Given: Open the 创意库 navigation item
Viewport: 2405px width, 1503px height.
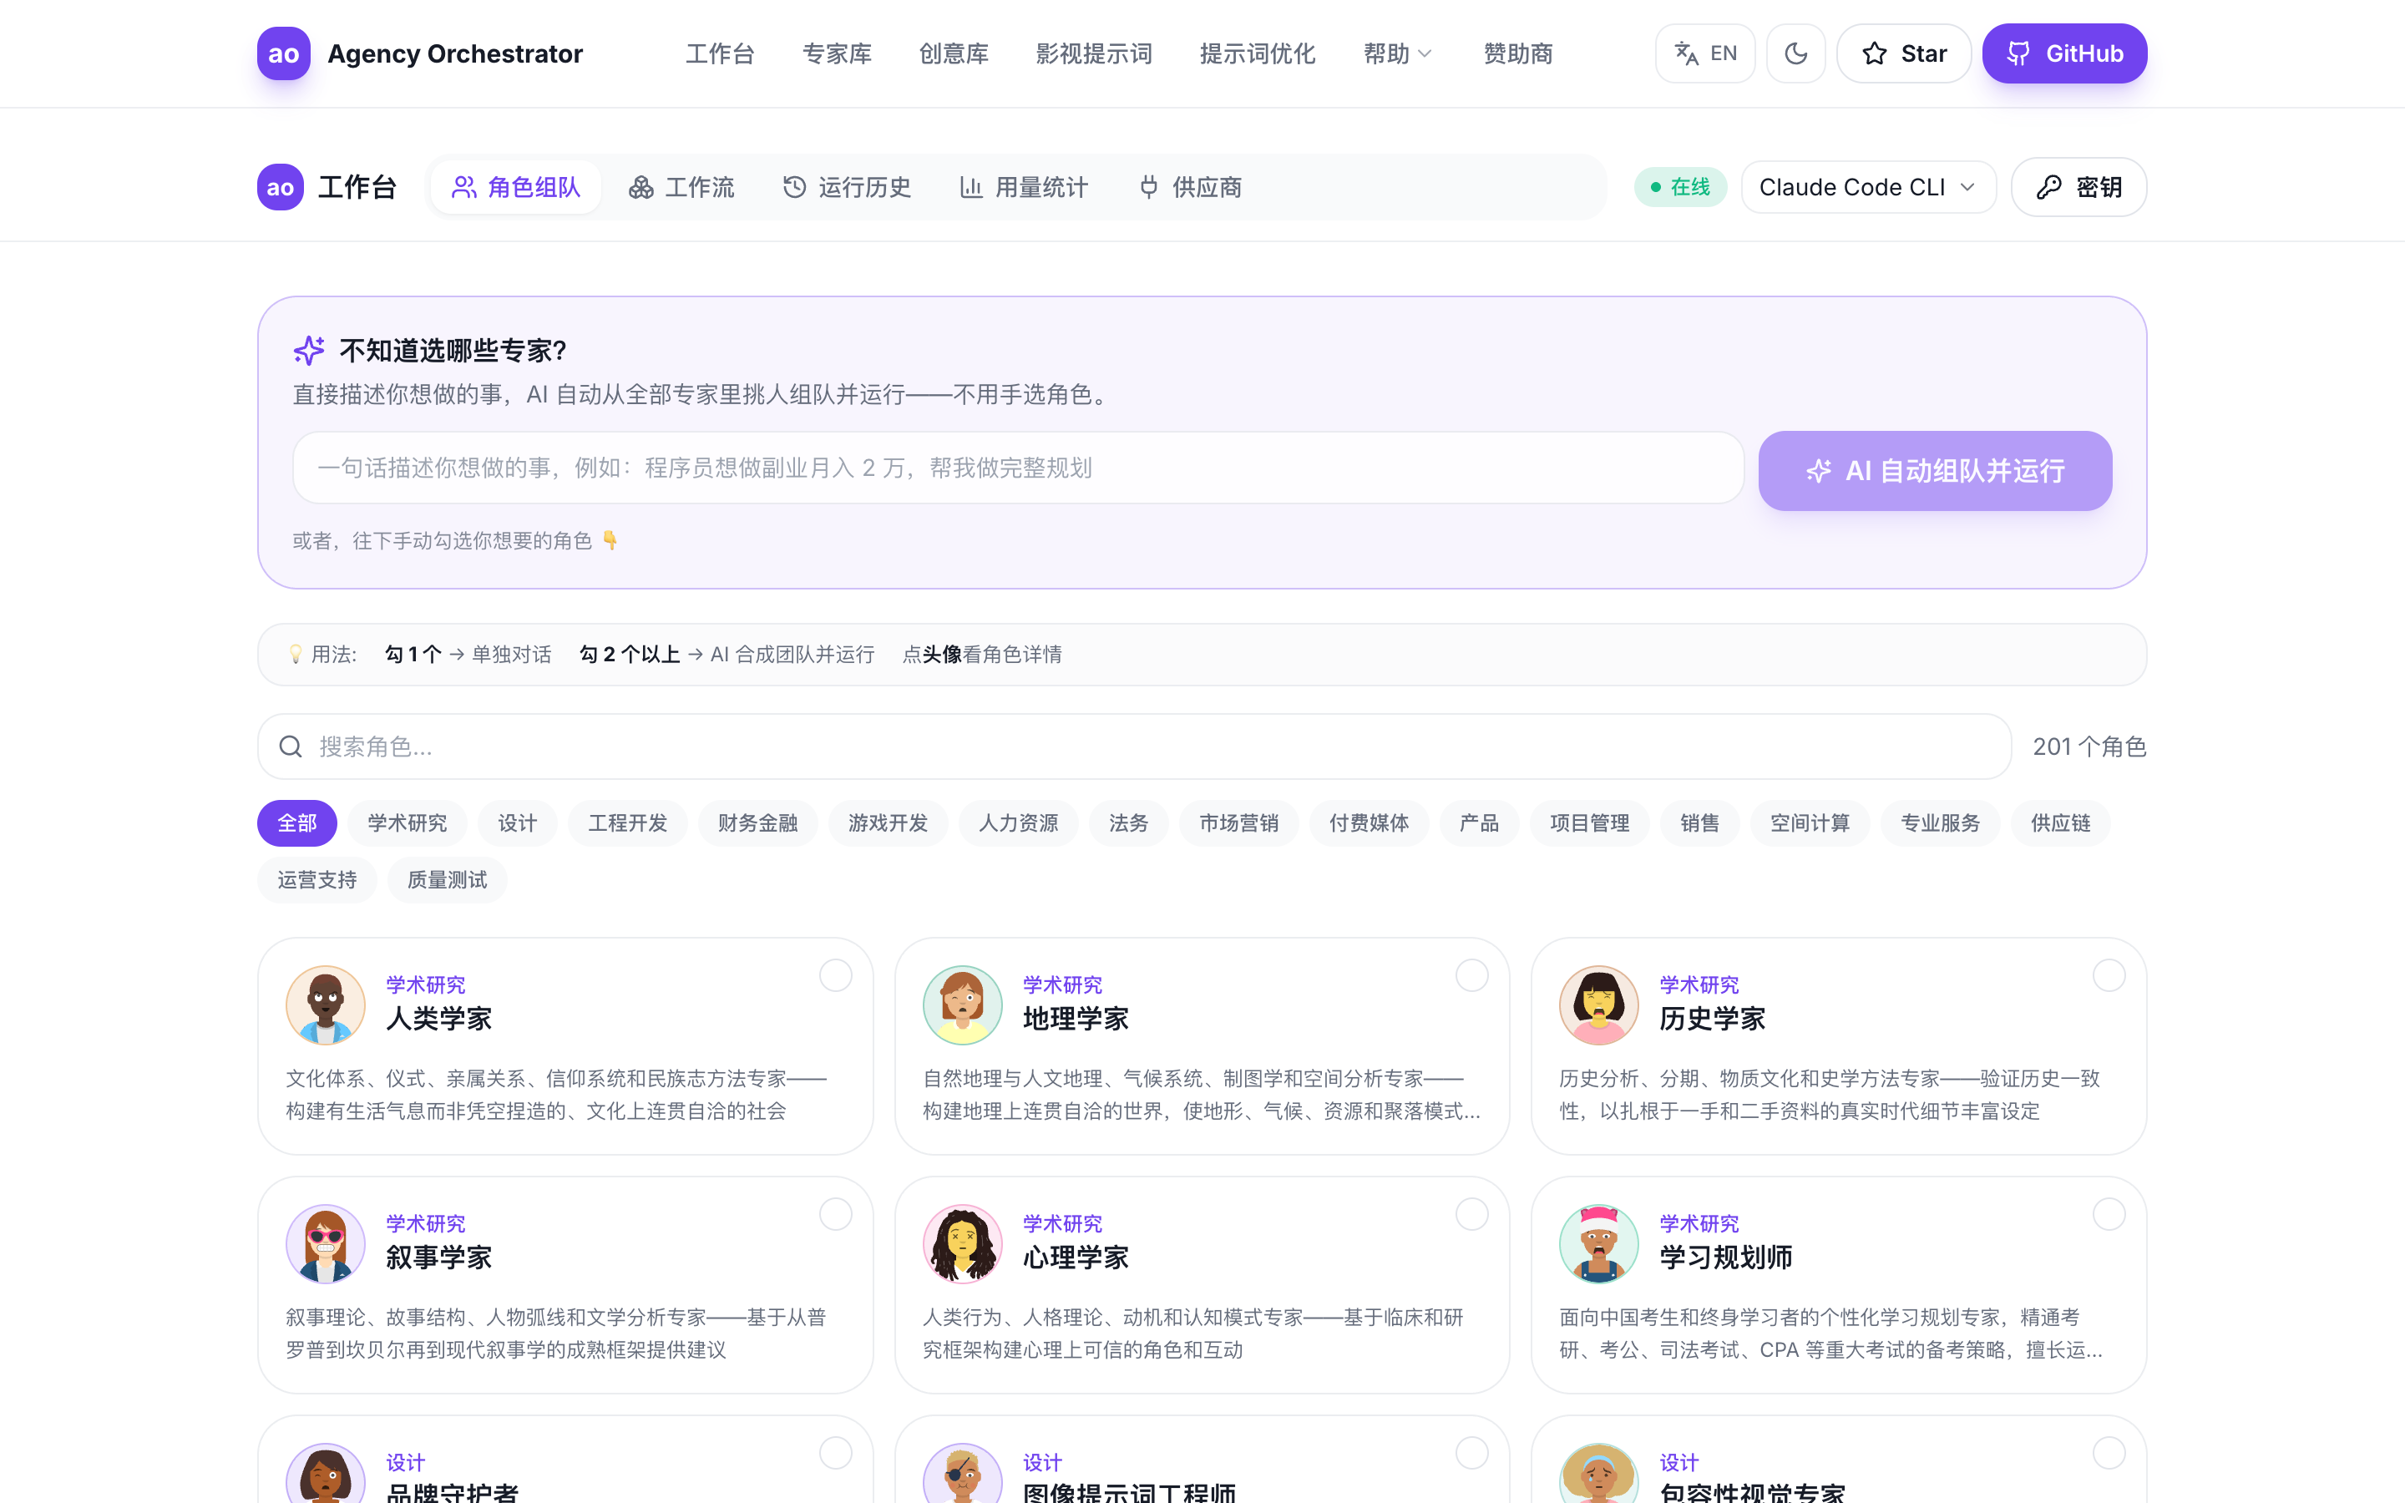Looking at the screenshot, I should [954, 53].
